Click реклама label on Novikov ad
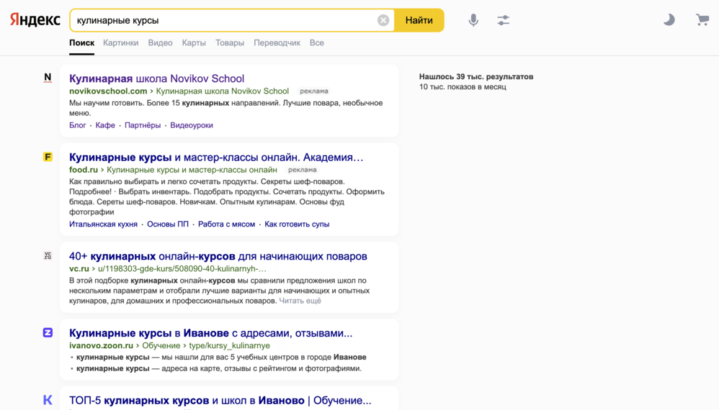Image resolution: width=719 pixels, height=410 pixels. click(313, 91)
